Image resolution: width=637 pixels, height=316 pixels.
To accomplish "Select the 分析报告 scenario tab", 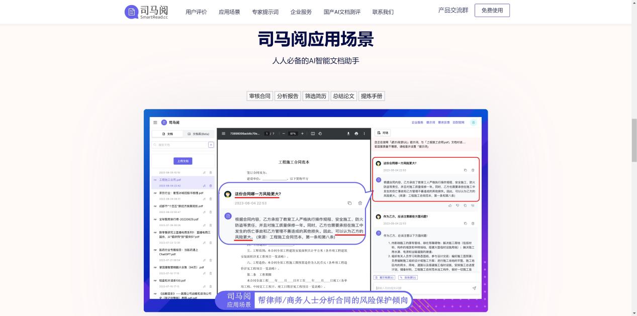I will click(x=288, y=96).
